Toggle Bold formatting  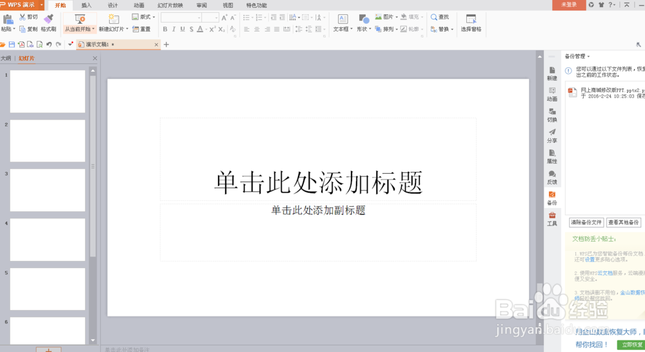click(x=165, y=29)
